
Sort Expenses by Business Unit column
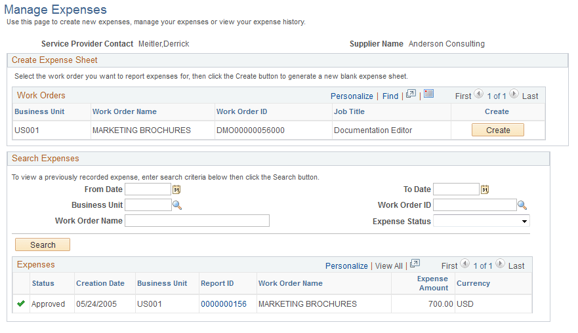[162, 283]
